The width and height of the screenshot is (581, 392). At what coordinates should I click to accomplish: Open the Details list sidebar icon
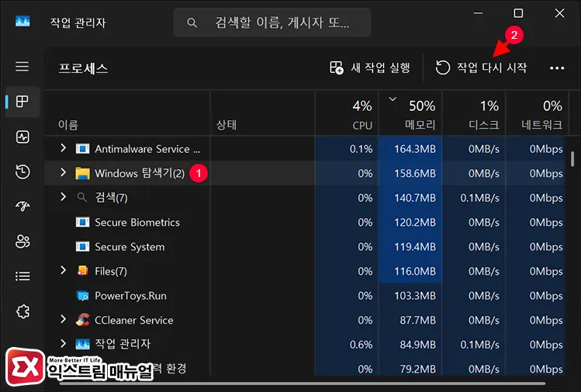22,276
